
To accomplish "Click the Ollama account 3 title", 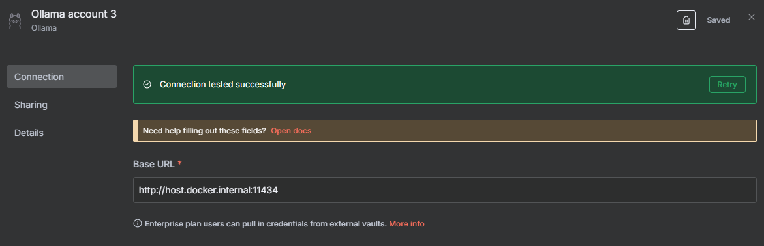I will click(74, 14).
